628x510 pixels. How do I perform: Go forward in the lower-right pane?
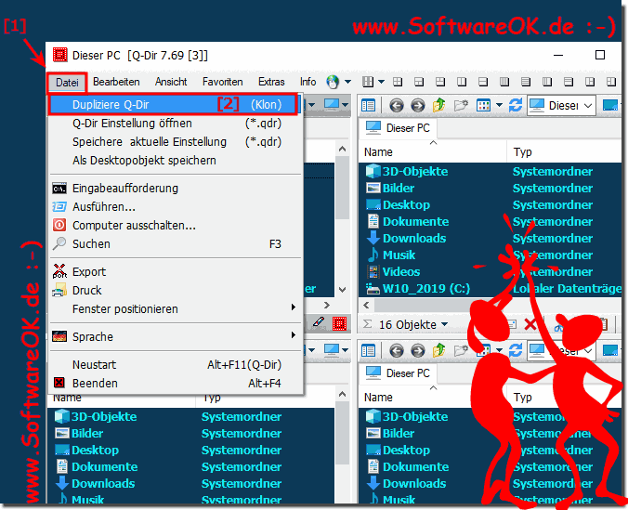(418, 351)
